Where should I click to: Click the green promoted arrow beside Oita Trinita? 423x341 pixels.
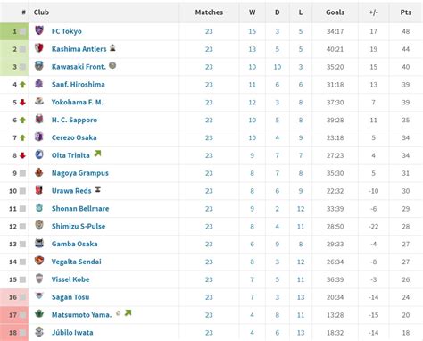point(97,154)
